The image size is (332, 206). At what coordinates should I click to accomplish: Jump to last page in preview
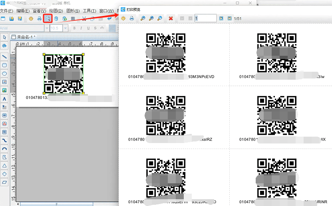229,19
